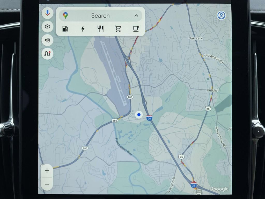Find coffee shops with cup icon
This screenshot has width=265, height=199.
click(x=136, y=29)
